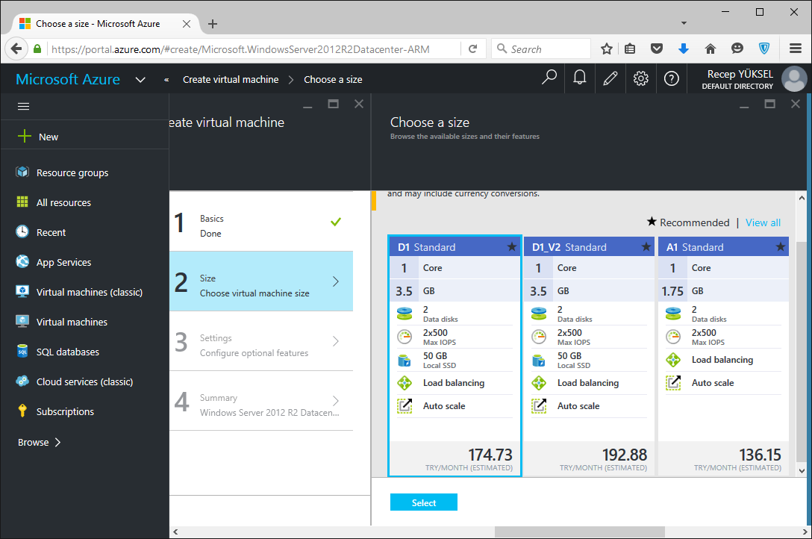Click the horizontal scrollbar left arrow
Image resolution: width=812 pixels, height=539 pixels.
[175, 532]
